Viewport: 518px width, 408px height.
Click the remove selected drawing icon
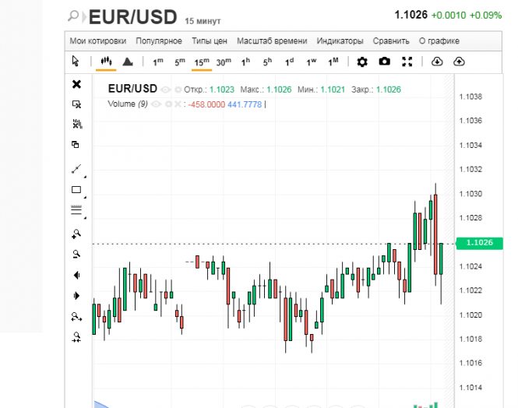[76, 104]
